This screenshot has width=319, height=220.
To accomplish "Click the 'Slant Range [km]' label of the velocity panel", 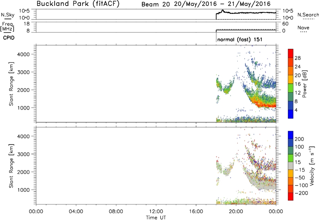I will 11,166.
